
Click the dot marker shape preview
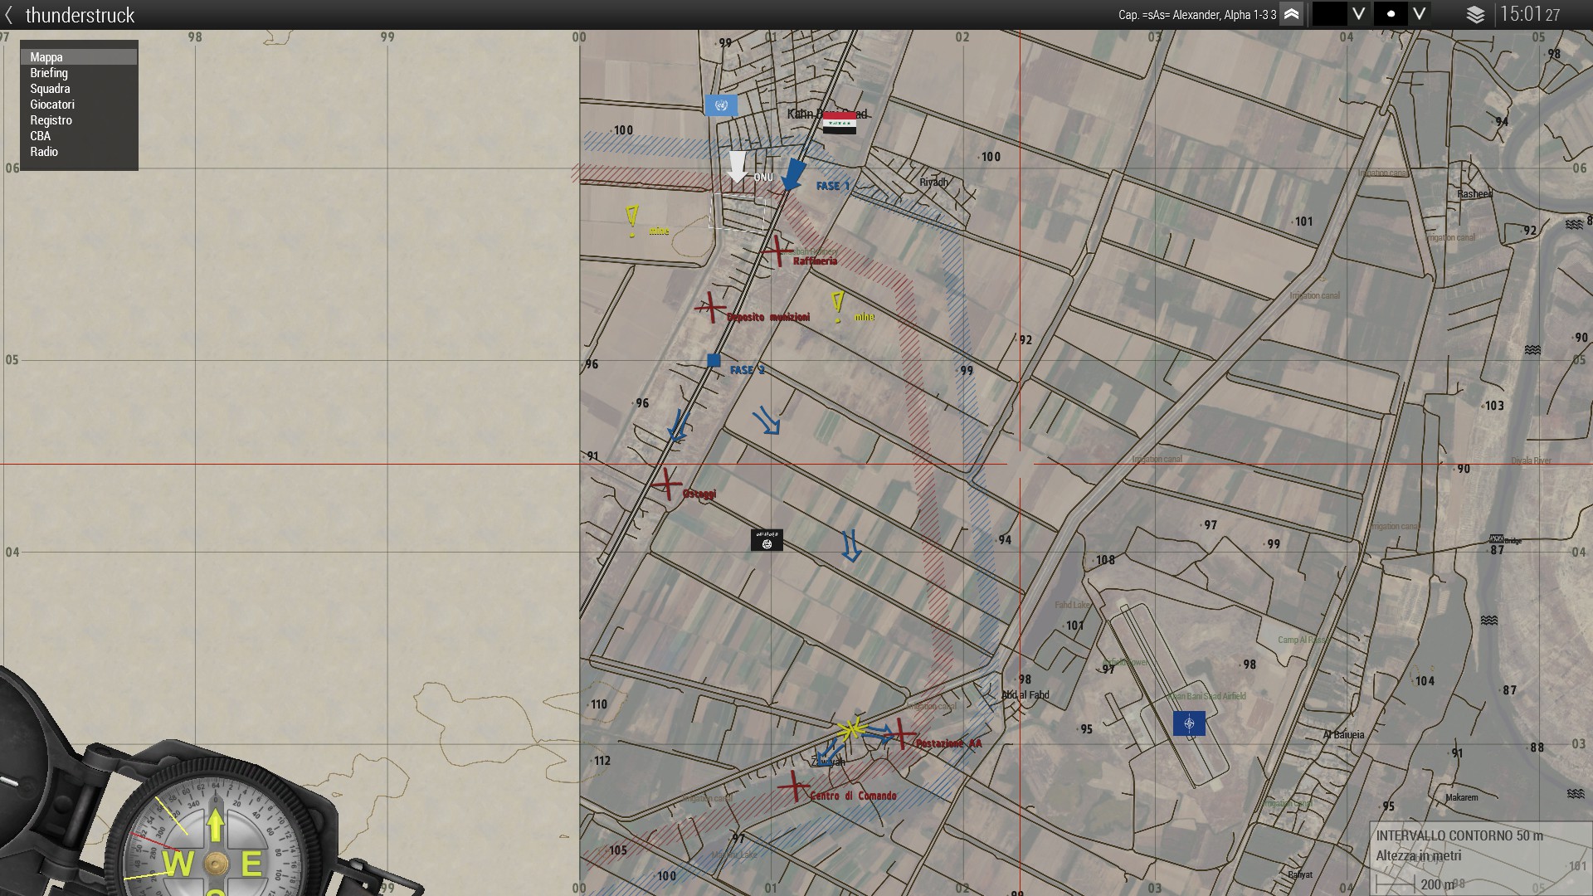click(1391, 14)
